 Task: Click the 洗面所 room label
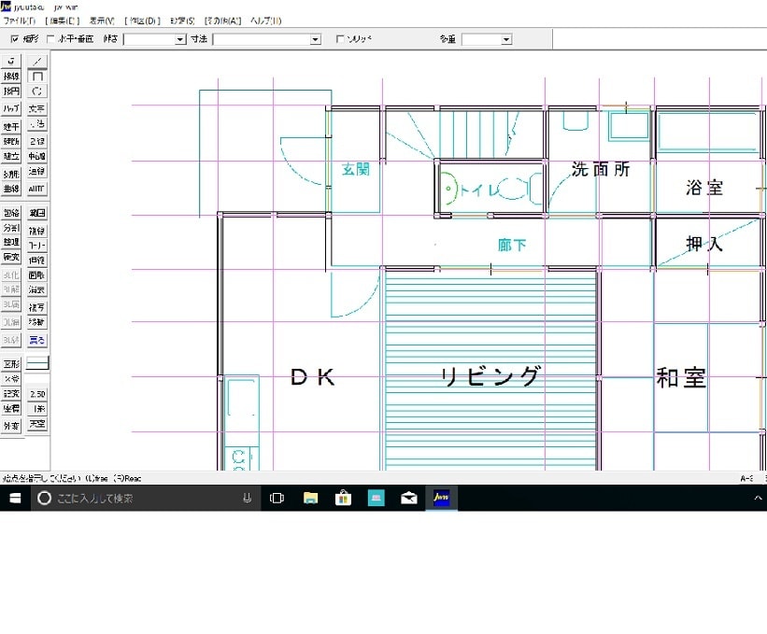click(x=601, y=169)
